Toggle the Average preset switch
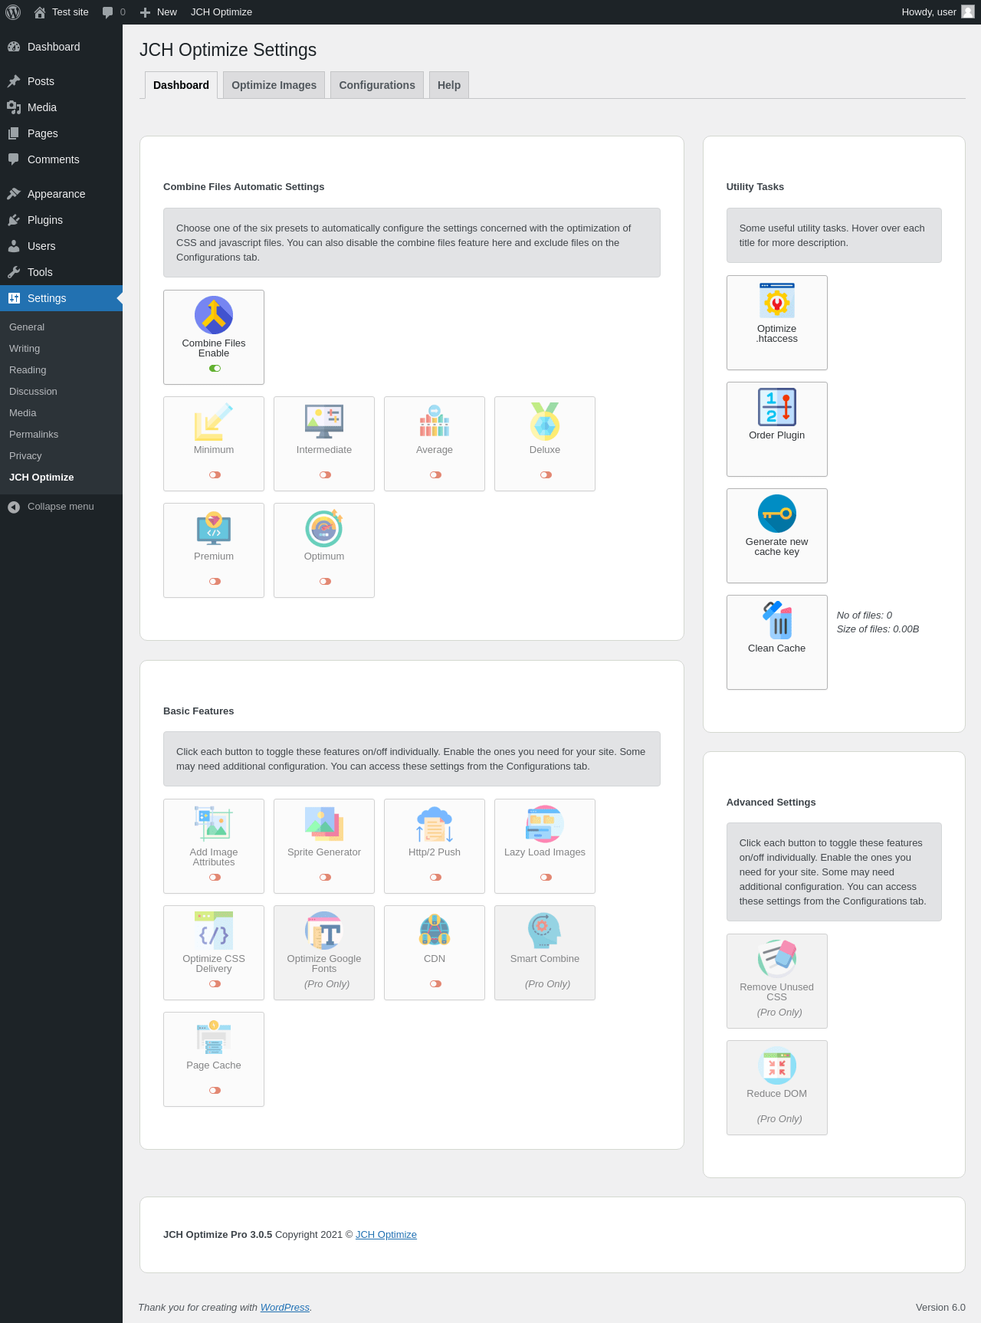The image size is (981, 1323). (435, 475)
